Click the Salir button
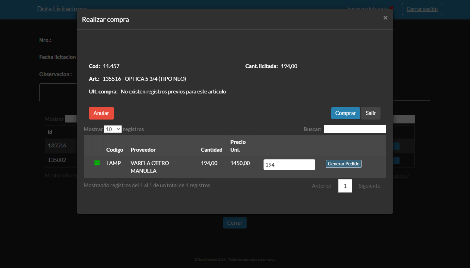The width and height of the screenshot is (470, 268). tap(371, 113)
